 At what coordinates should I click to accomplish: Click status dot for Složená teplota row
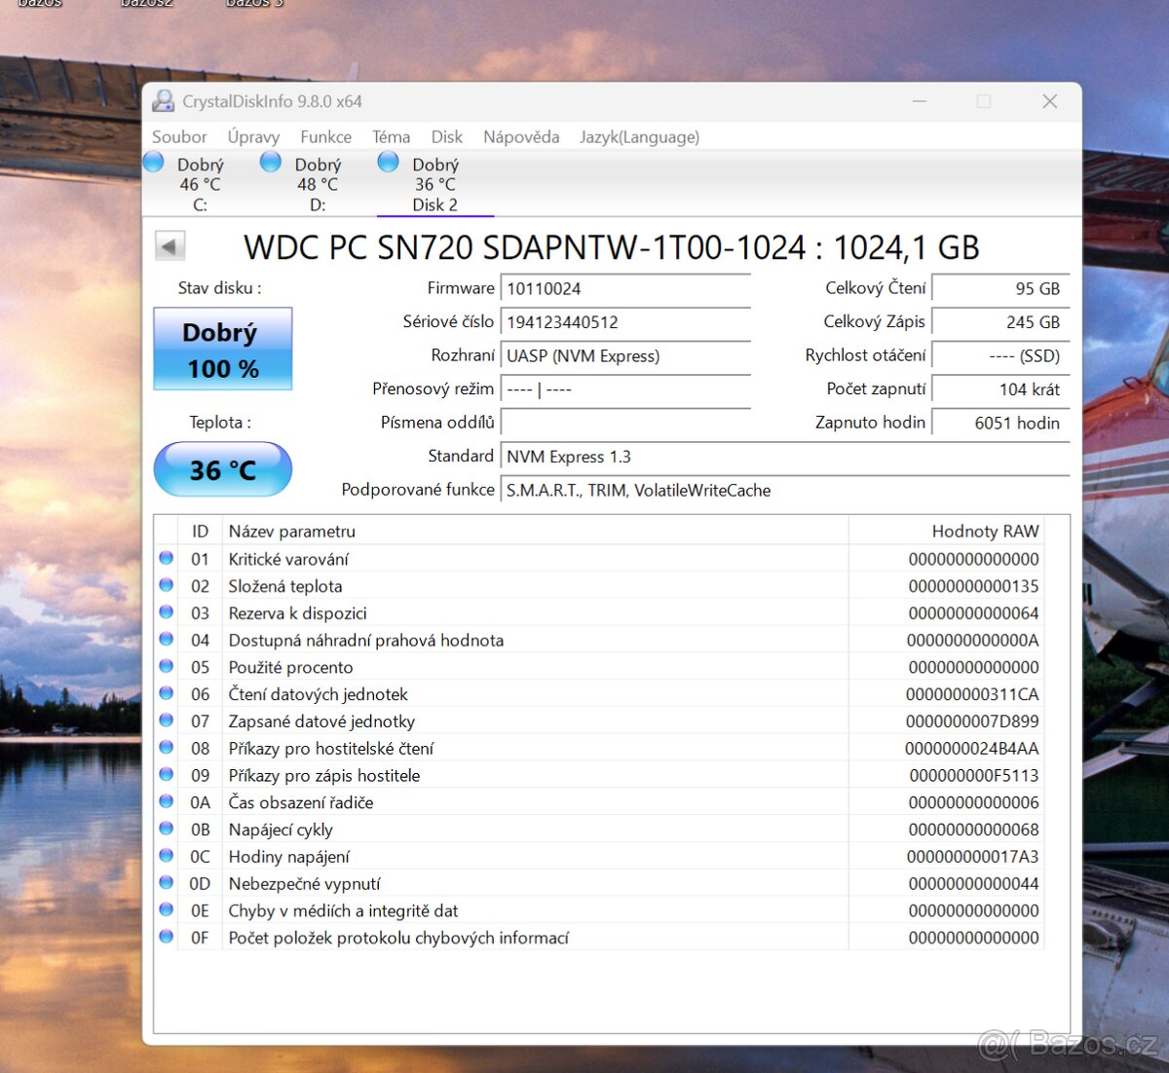167,585
